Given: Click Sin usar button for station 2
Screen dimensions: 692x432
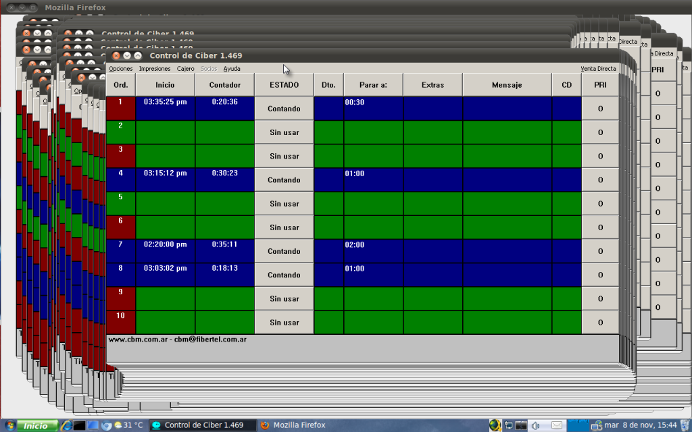Looking at the screenshot, I should (x=285, y=132).
